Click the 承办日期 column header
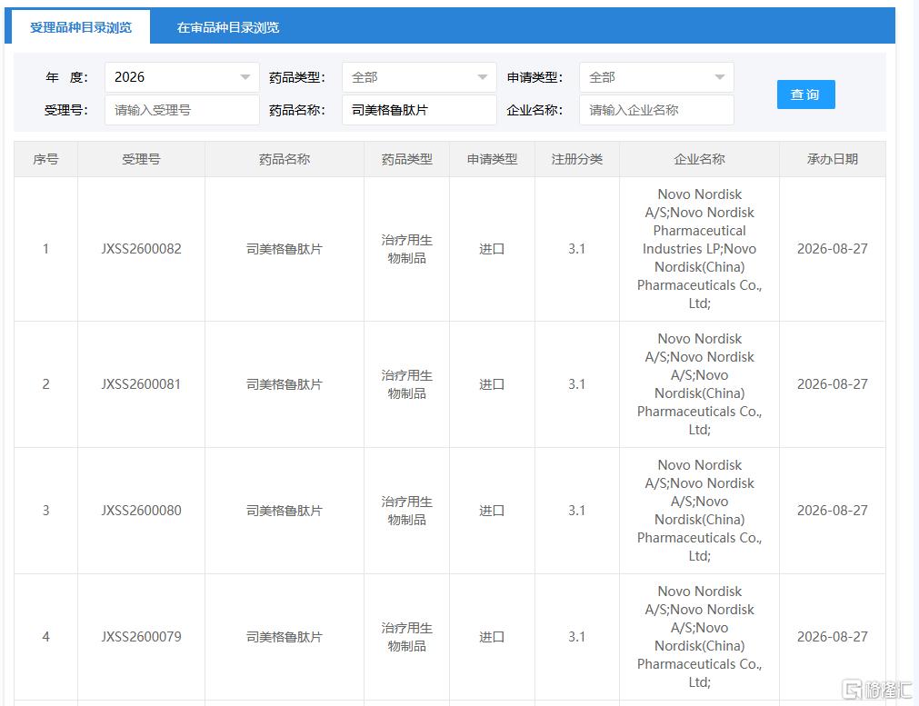Image resolution: width=919 pixels, height=706 pixels. coord(833,159)
